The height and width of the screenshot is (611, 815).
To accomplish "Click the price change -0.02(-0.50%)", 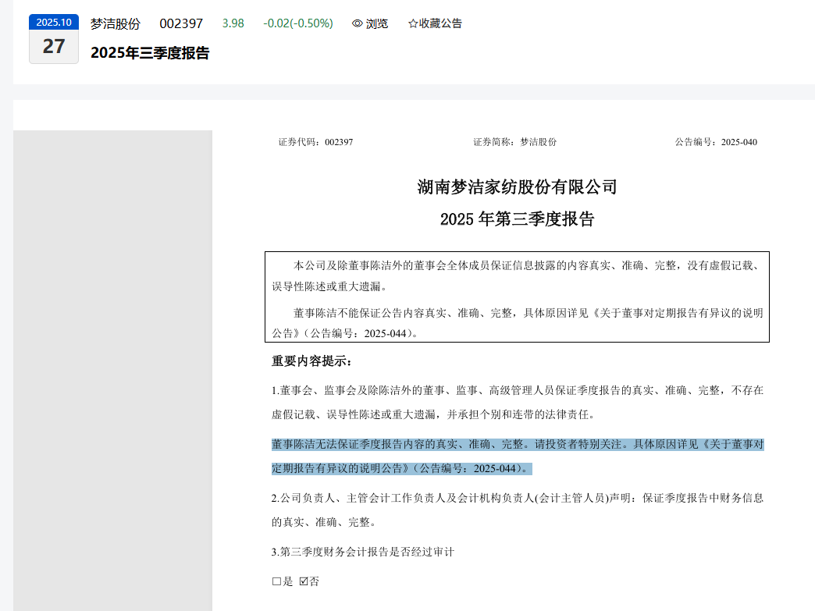I will coord(298,23).
